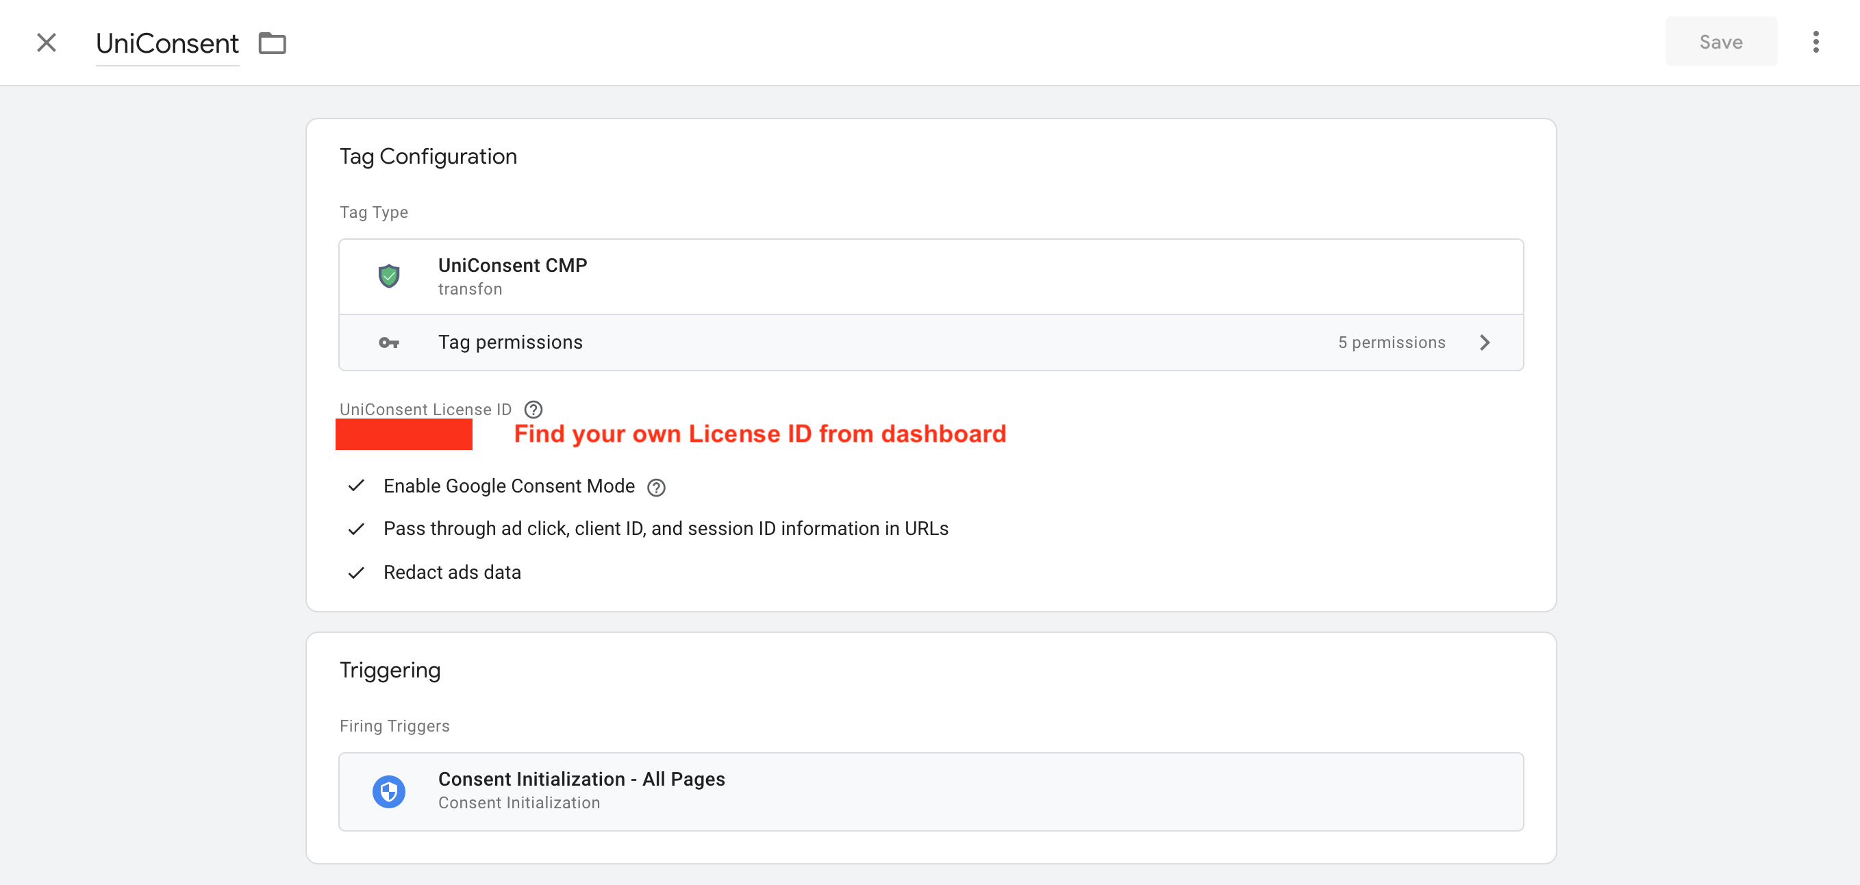Click the Triggering section heading

tap(390, 670)
